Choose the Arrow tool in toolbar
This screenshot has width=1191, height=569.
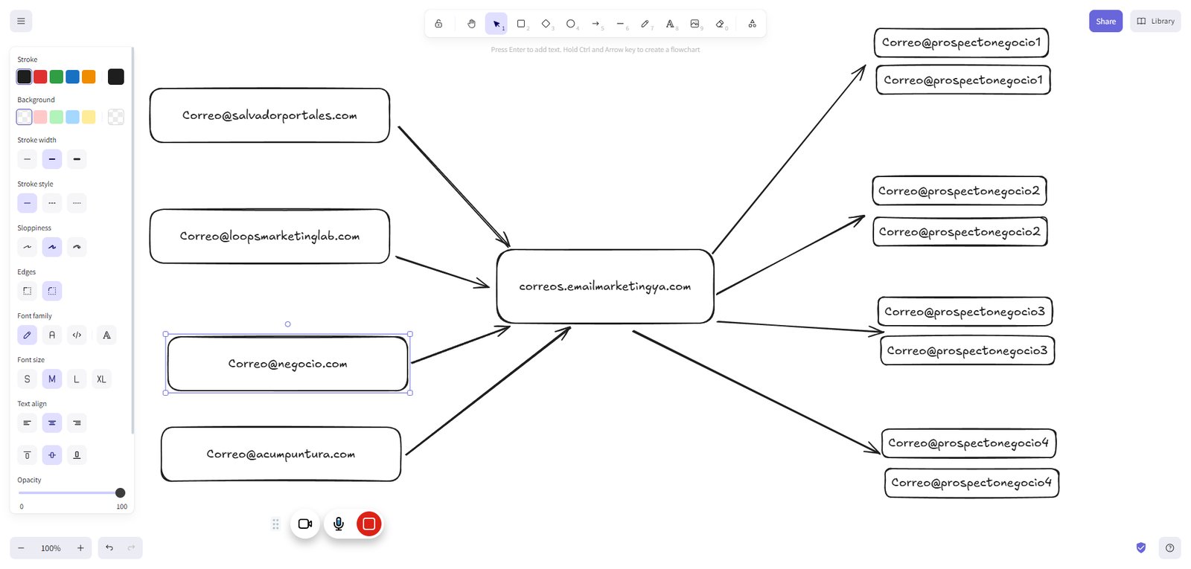pyautogui.click(x=595, y=24)
